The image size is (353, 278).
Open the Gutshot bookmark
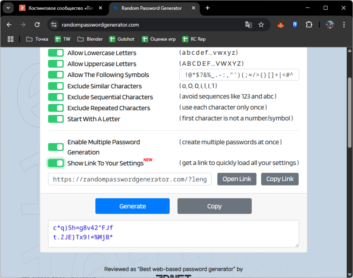coord(122,39)
